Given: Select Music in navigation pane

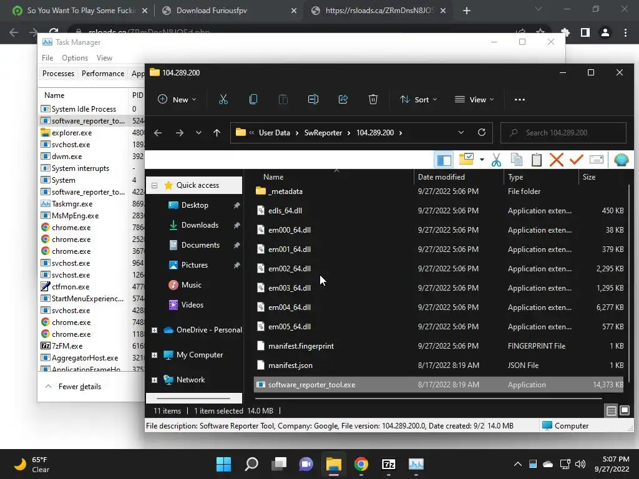Looking at the screenshot, I should [x=191, y=285].
